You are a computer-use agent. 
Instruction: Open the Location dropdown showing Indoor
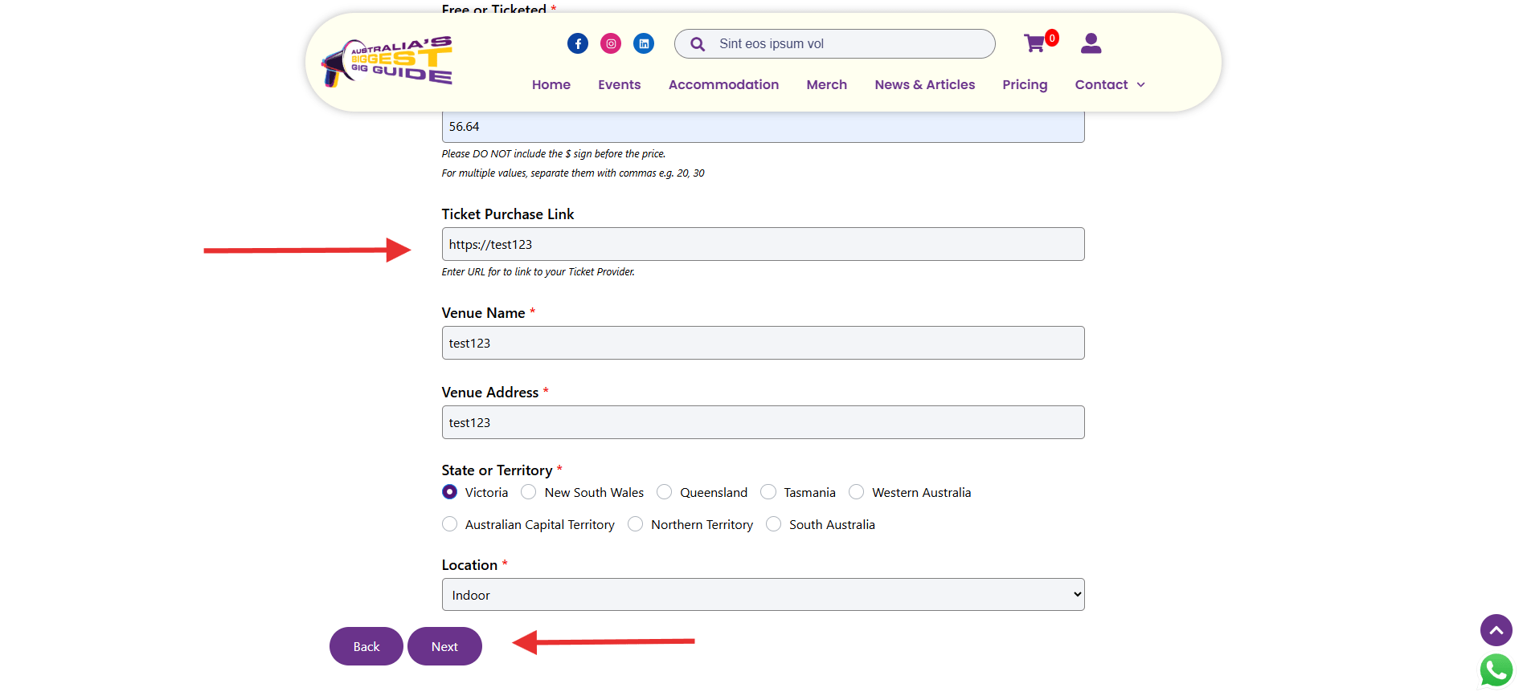[x=763, y=595]
